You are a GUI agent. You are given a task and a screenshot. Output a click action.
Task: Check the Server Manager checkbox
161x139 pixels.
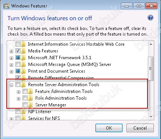[x=25, y=105]
